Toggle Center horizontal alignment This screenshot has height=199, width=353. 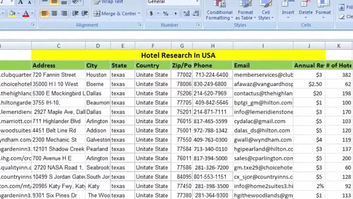(x=55, y=14)
